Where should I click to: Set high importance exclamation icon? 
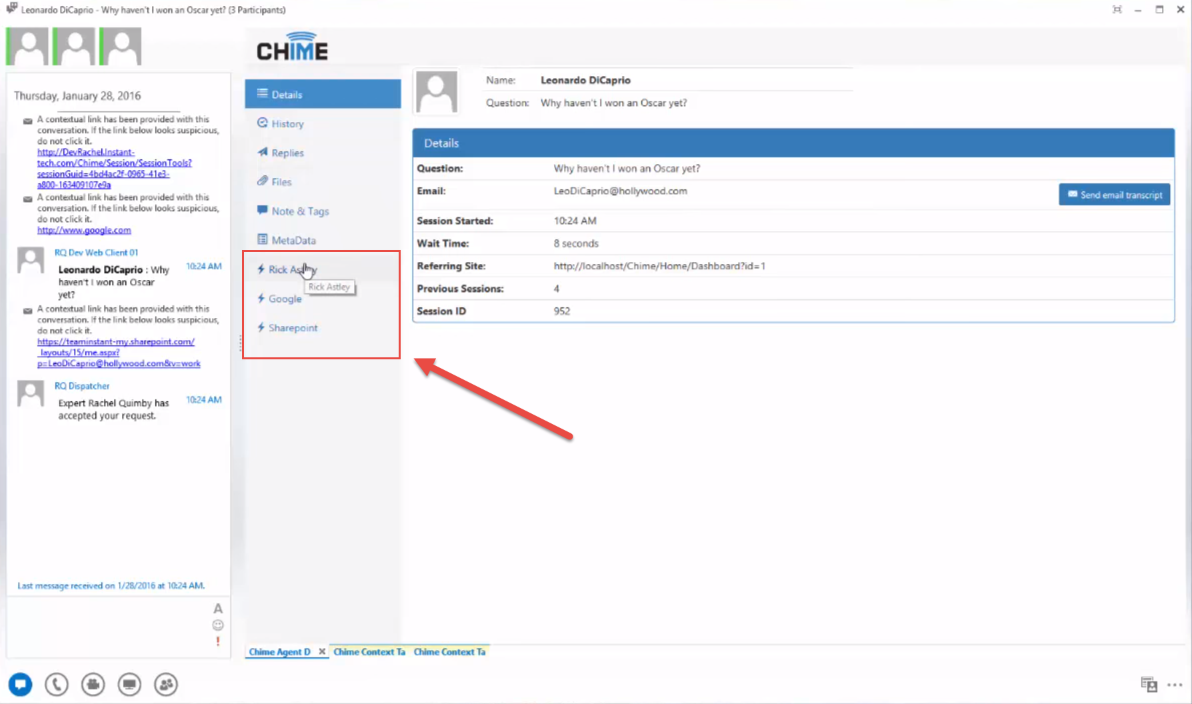pyautogui.click(x=218, y=641)
